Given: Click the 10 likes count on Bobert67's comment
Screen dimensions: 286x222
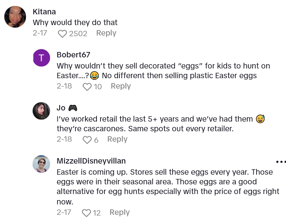Looking at the screenshot, I should pyautogui.click(x=98, y=87).
